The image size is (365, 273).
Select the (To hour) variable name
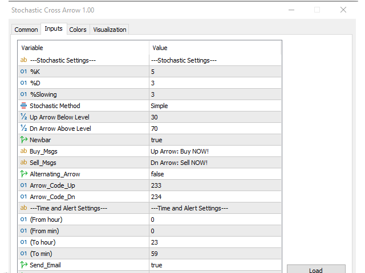coord(43,242)
